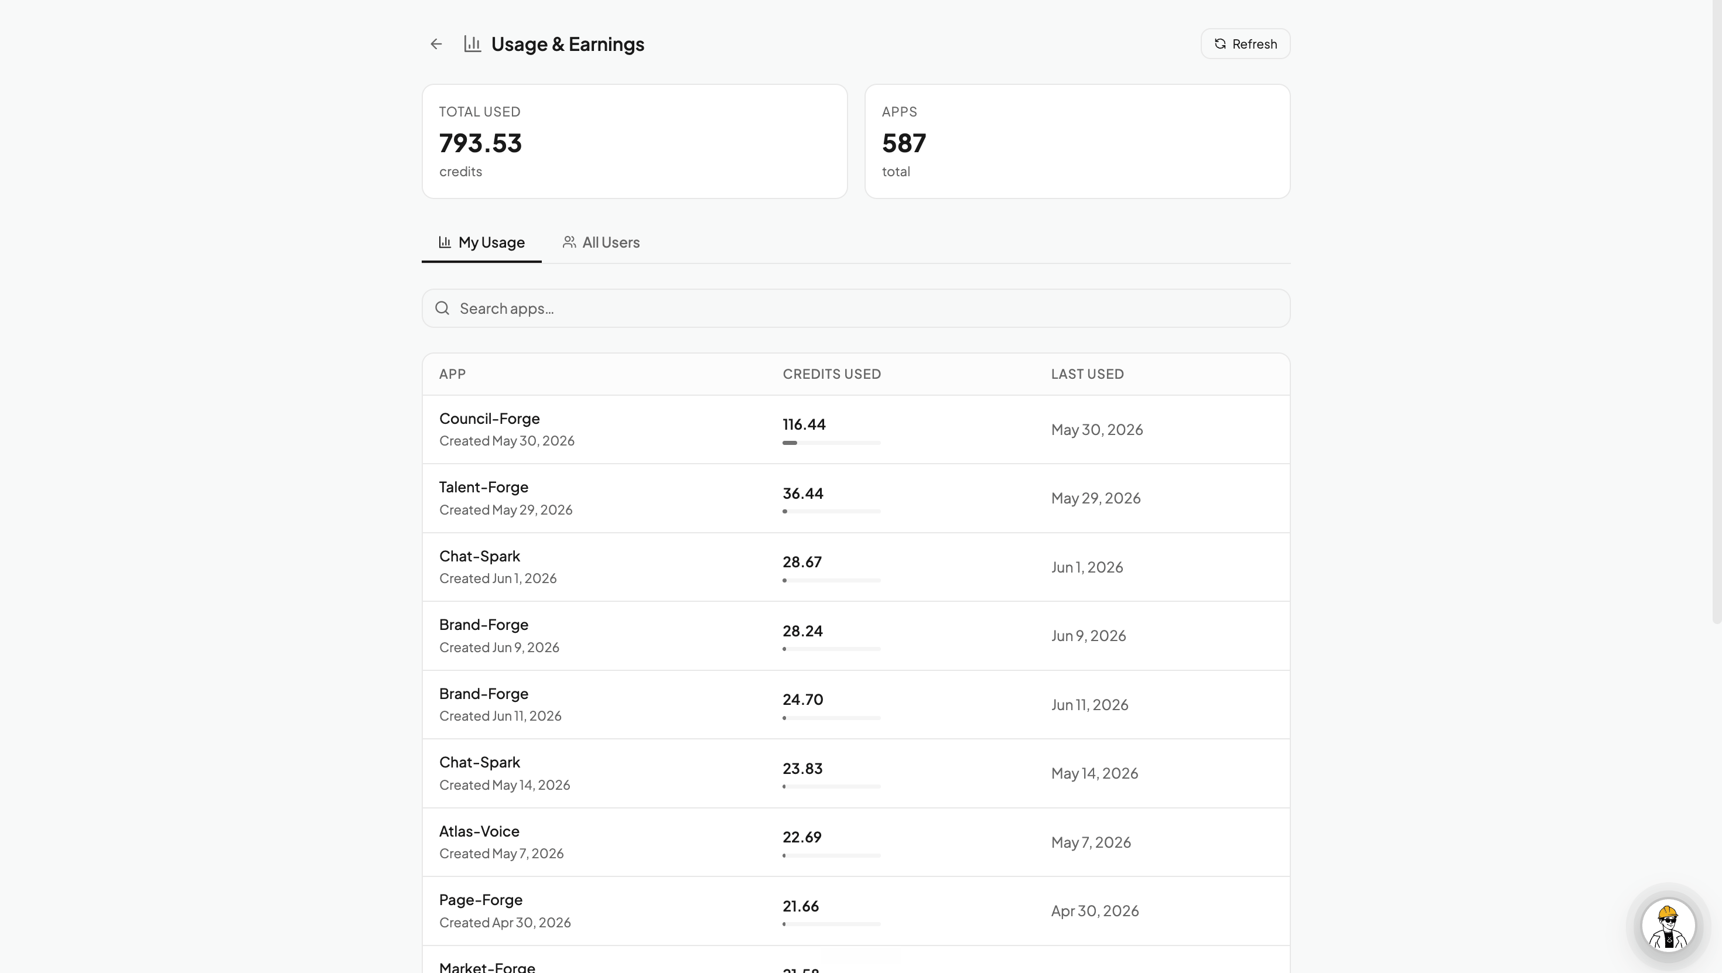
Task: Click the May 29, 2026 last used date
Action: coord(1096,499)
